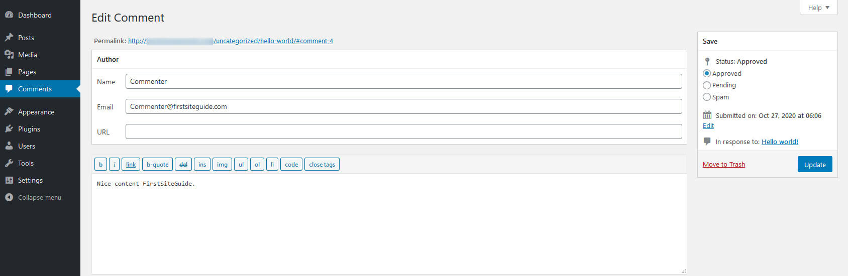The height and width of the screenshot is (276, 848).
Task: Click the blue Update button
Action: pyautogui.click(x=815, y=164)
